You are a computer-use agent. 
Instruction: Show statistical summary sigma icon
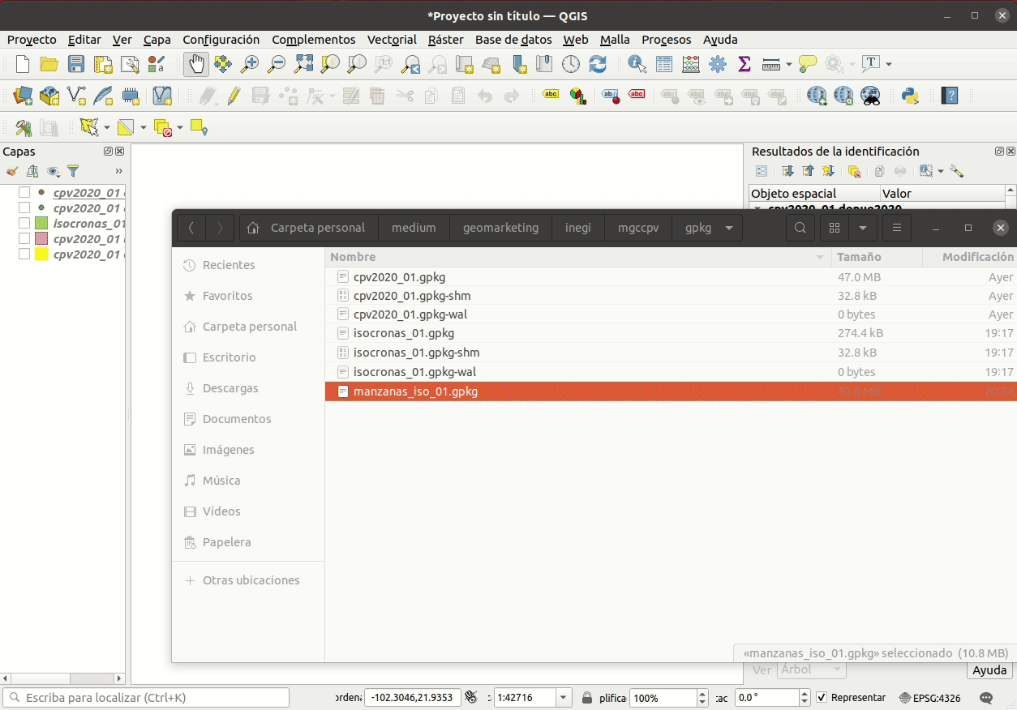point(744,64)
